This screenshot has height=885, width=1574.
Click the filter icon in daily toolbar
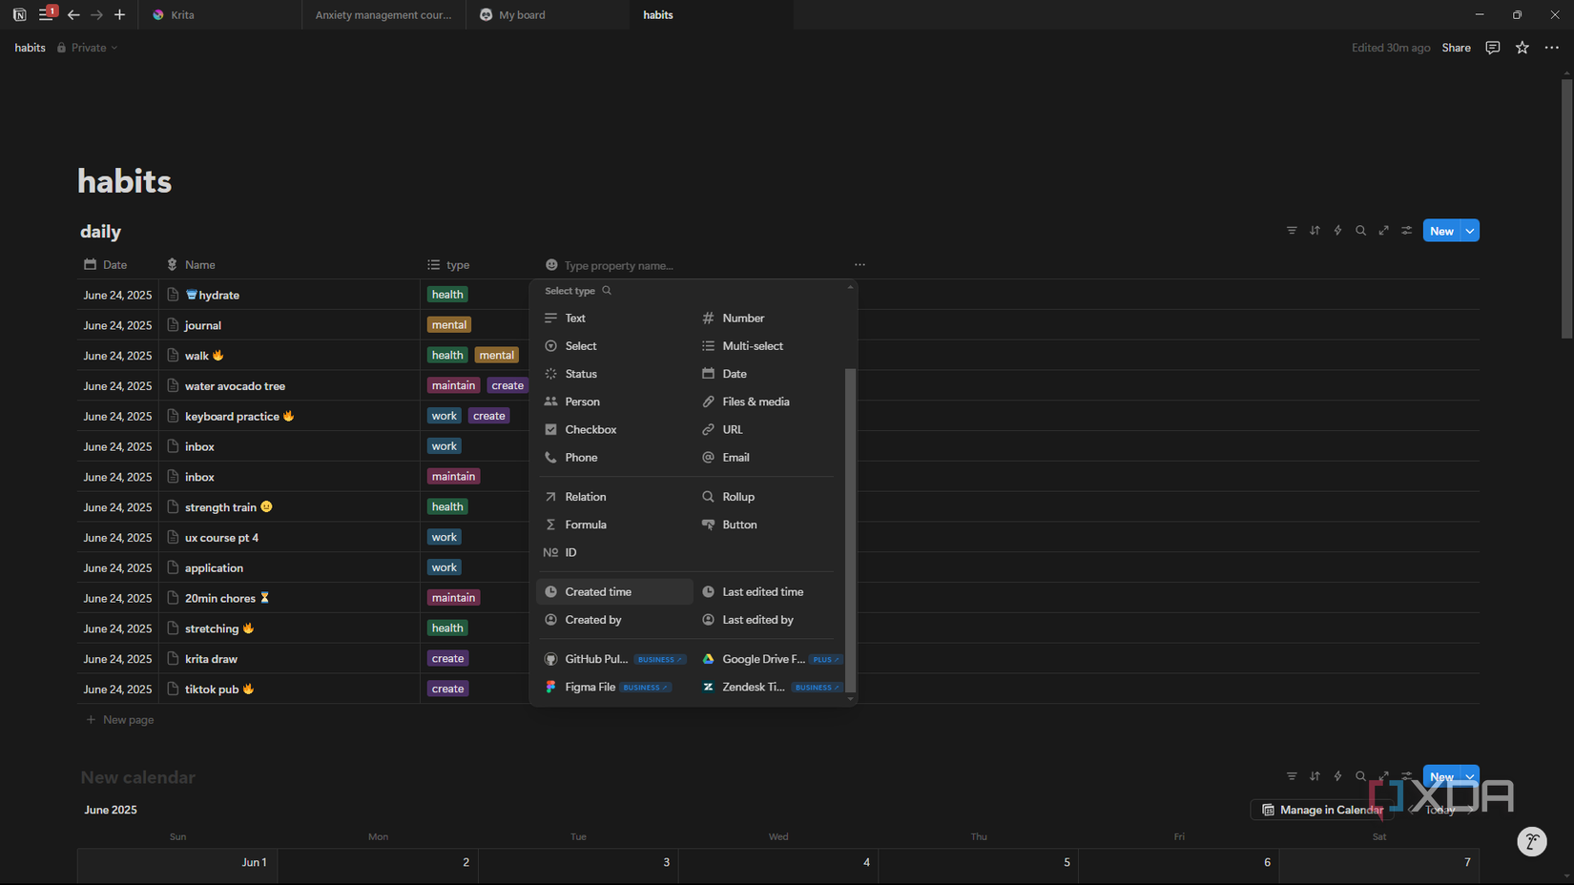tap(1292, 231)
